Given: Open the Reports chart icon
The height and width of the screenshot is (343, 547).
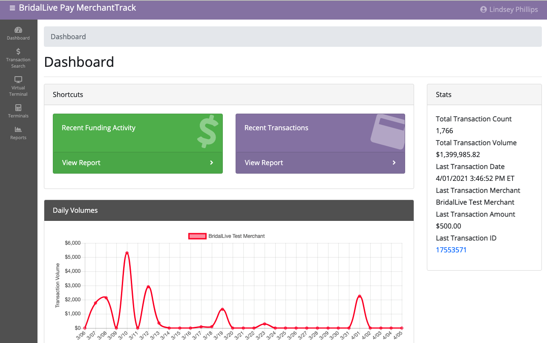Looking at the screenshot, I should tap(18, 129).
